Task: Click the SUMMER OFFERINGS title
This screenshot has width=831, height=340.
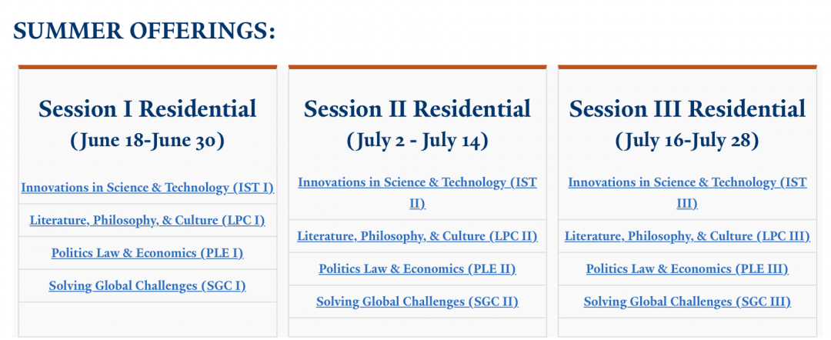Action: tap(144, 32)
